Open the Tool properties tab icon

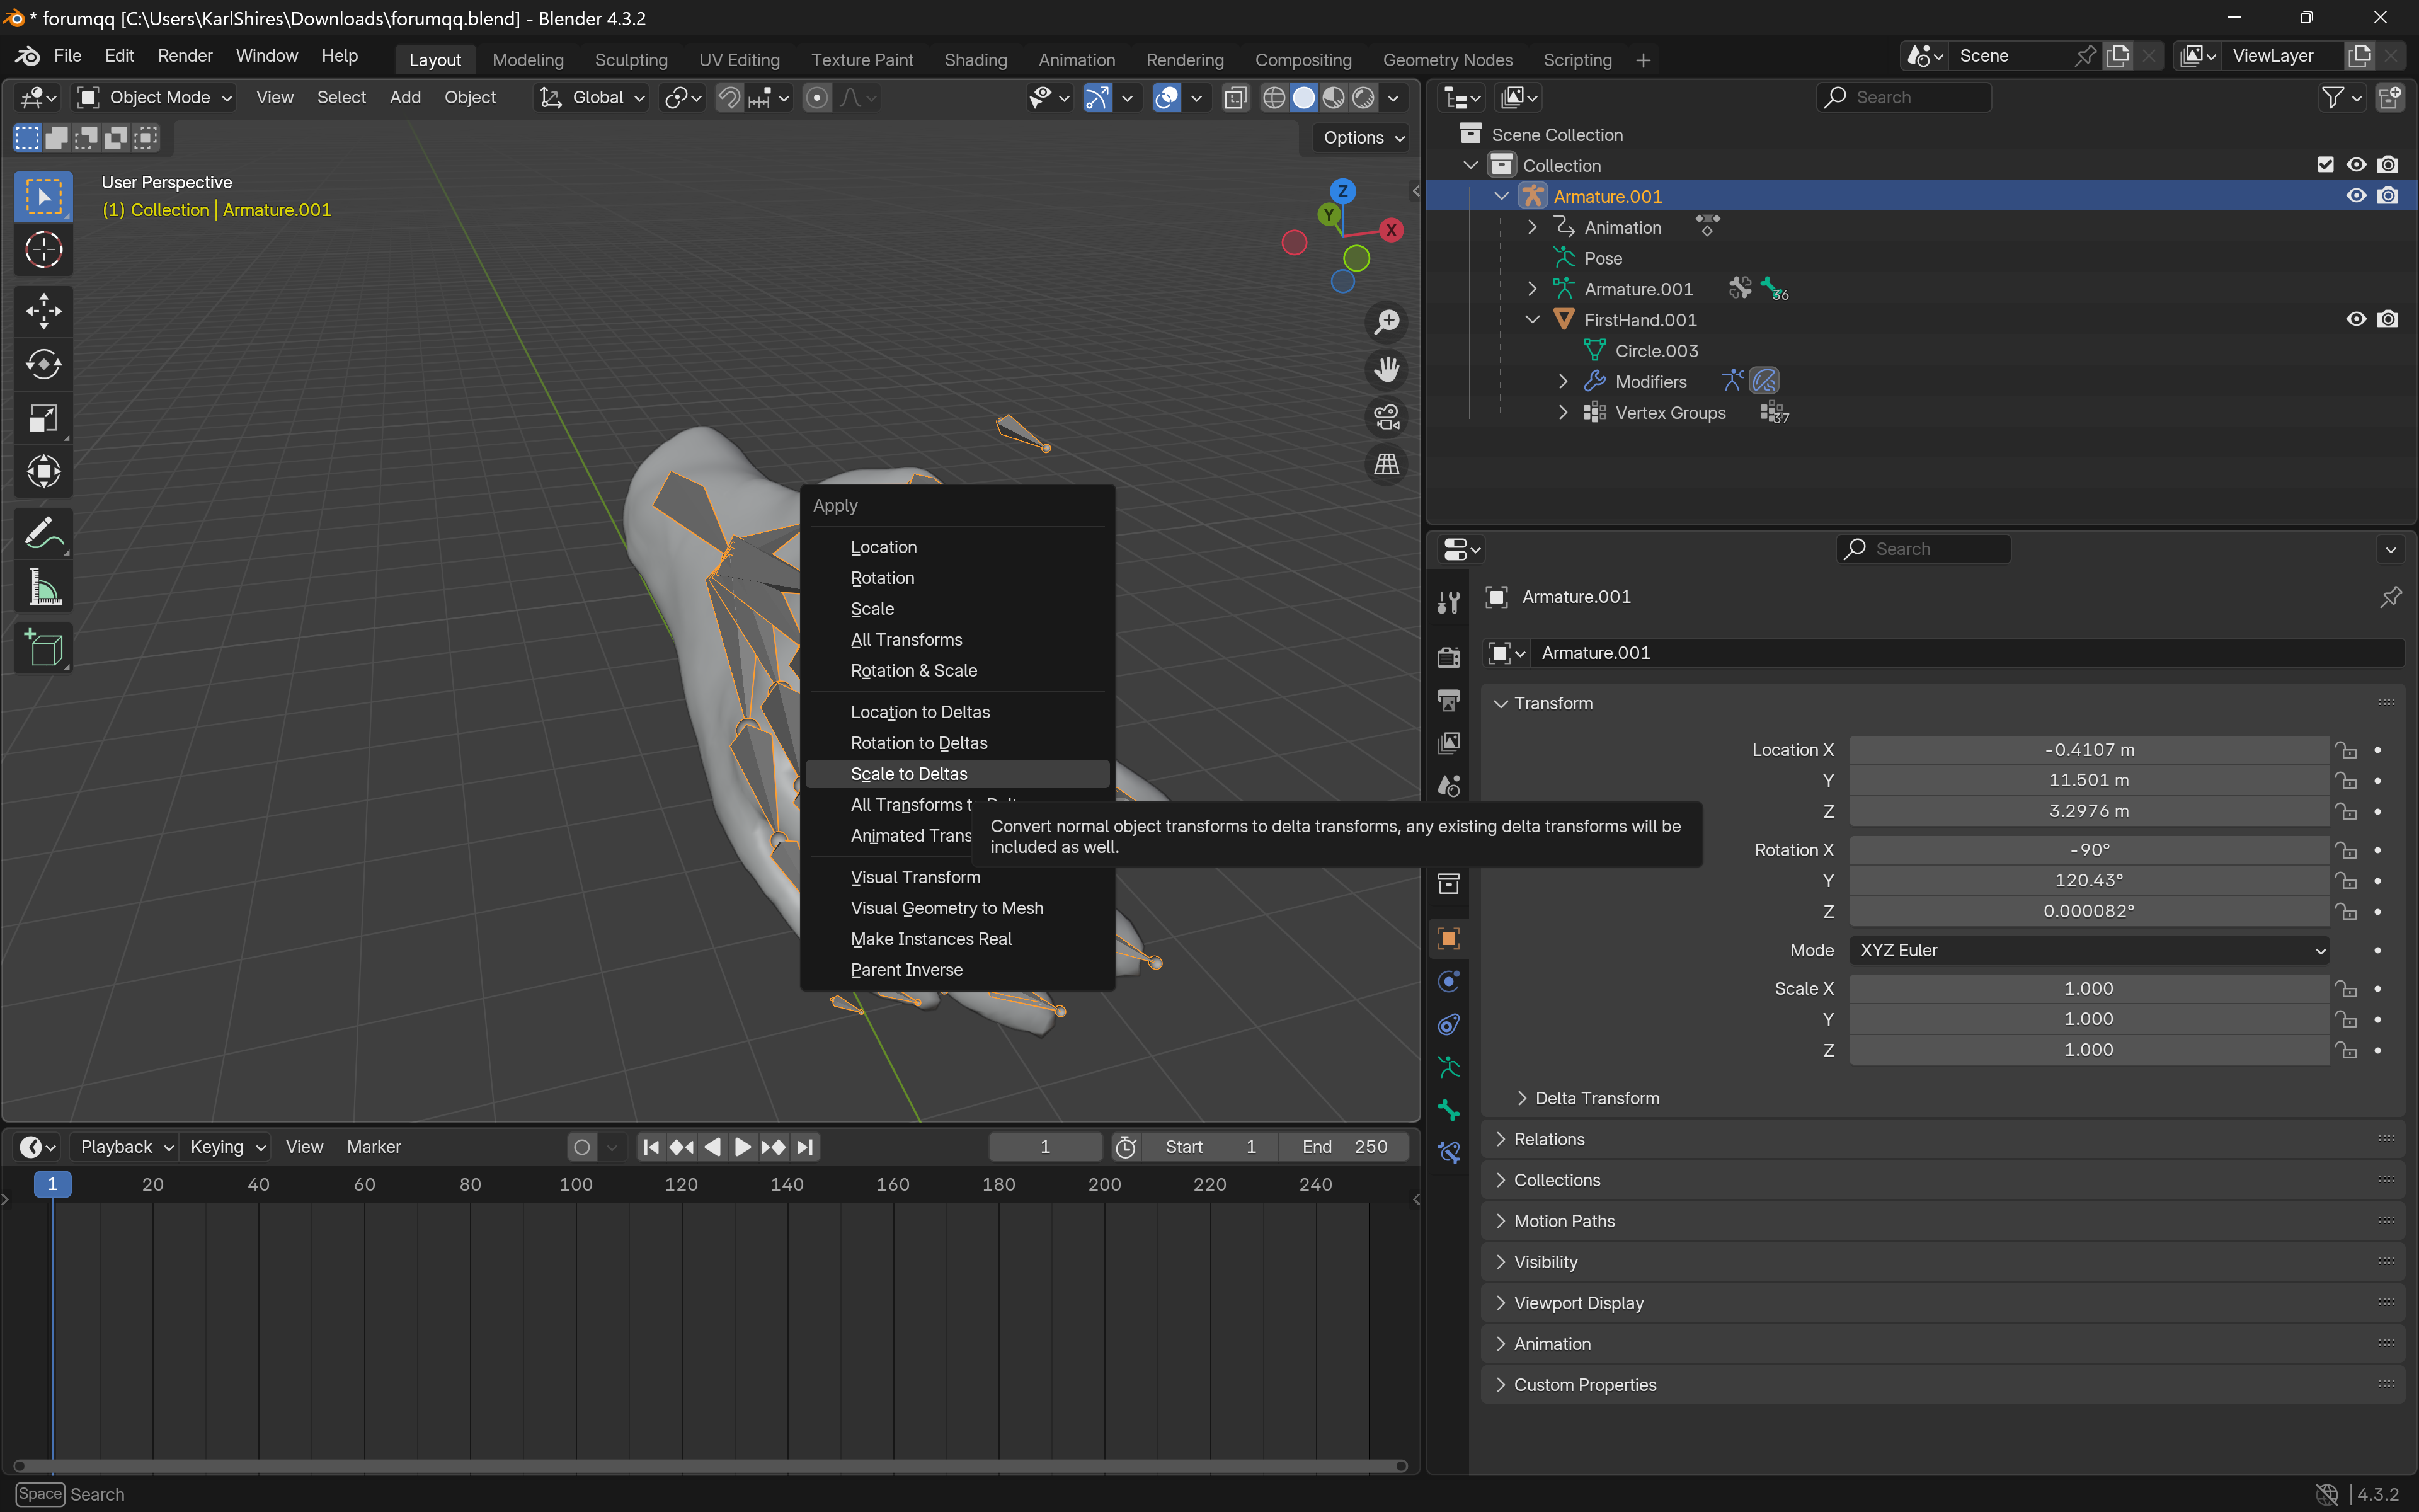pyautogui.click(x=1448, y=602)
